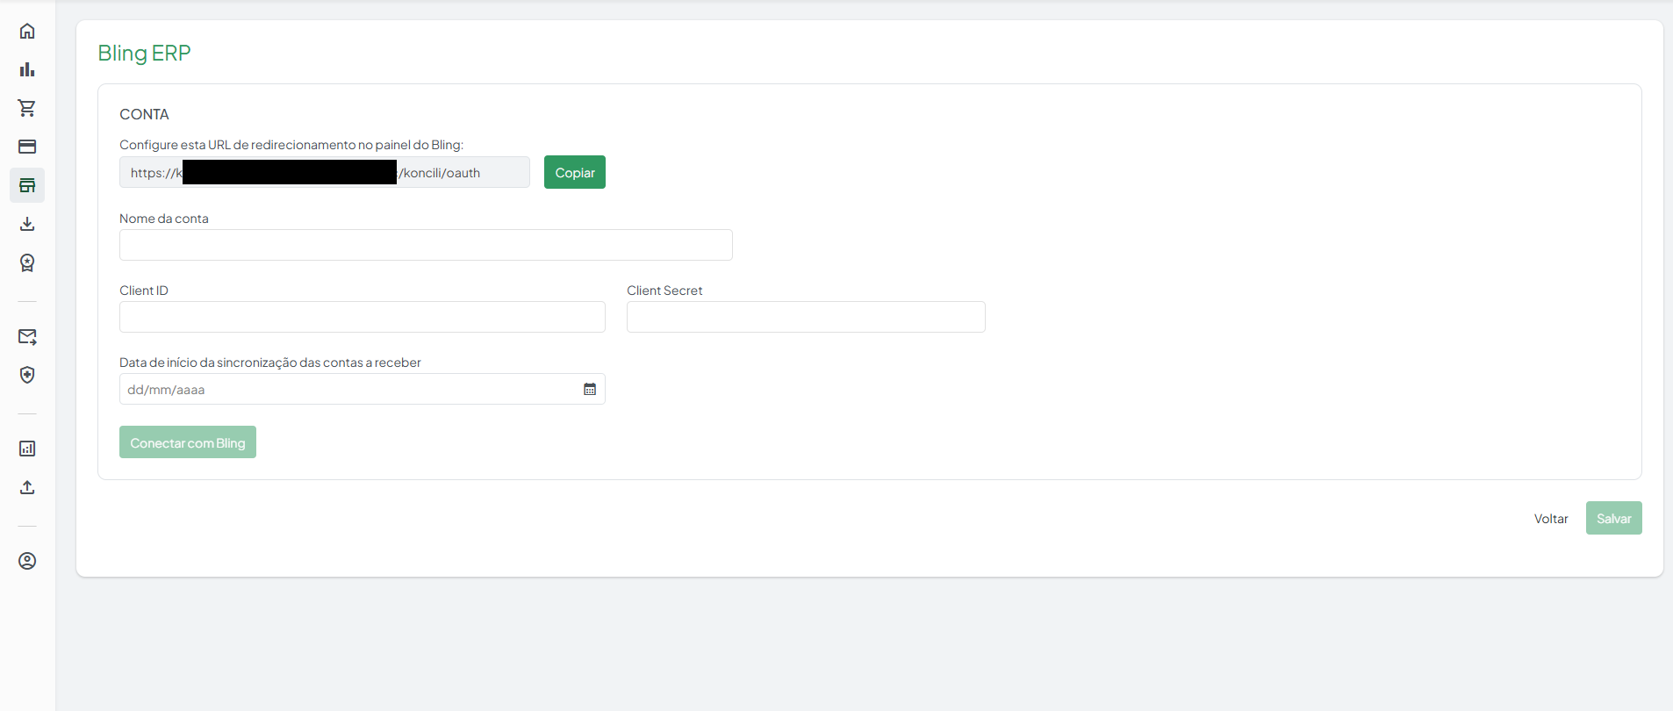Select the storefront icon in sidebar

(27, 185)
